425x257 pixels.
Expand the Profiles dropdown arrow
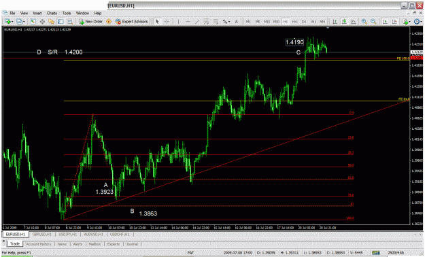pyautogui.click(x=24, y=22)
